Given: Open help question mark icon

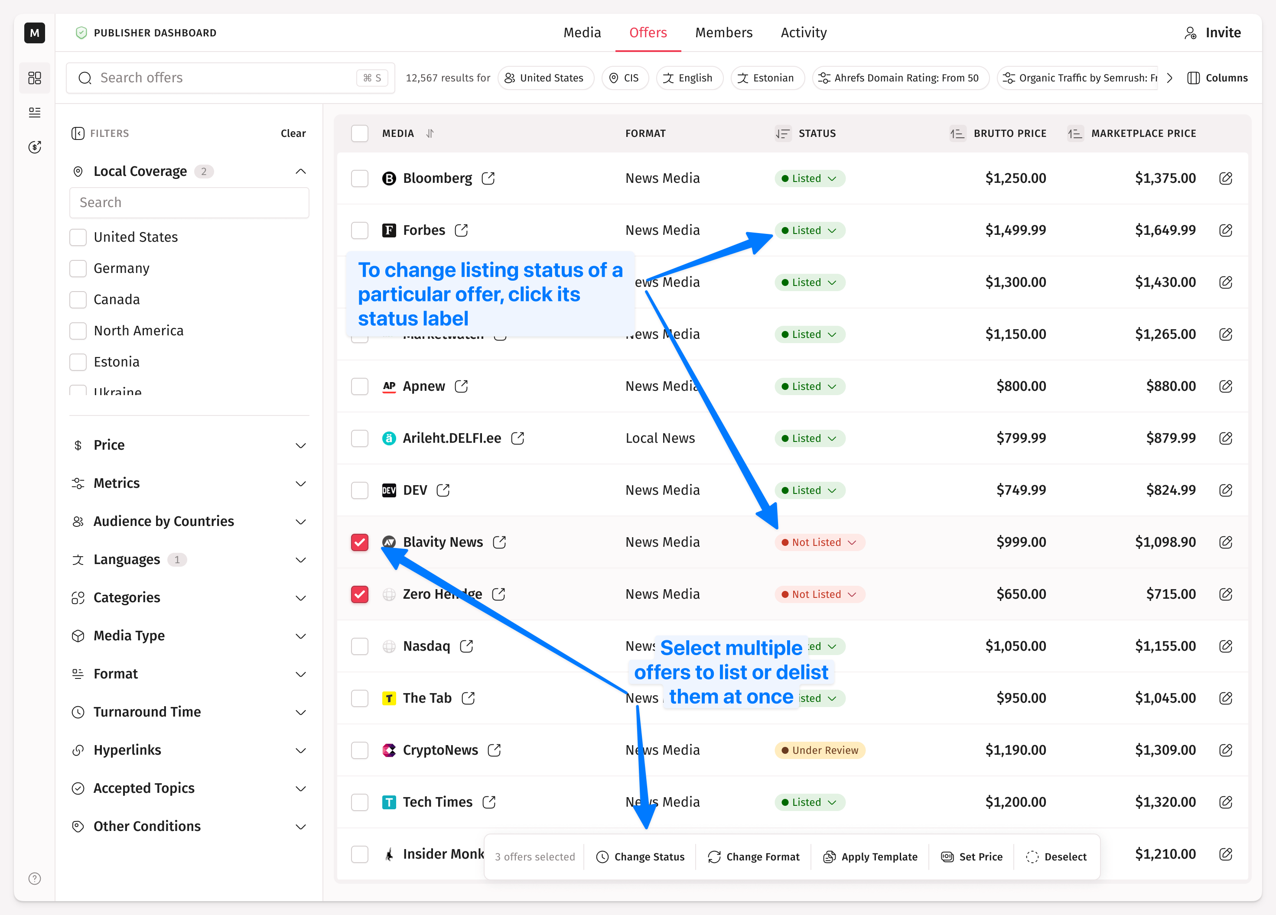Looking at the screenshot, I should tap(35, 879).
